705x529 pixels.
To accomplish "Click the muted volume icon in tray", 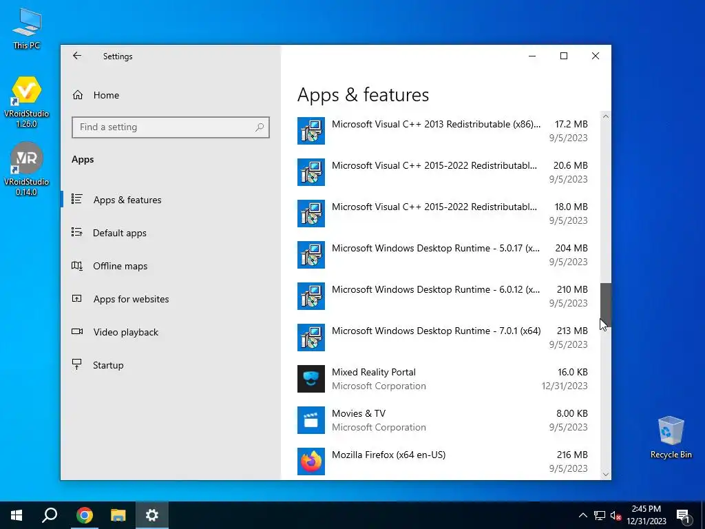I will tap(616, 515).
